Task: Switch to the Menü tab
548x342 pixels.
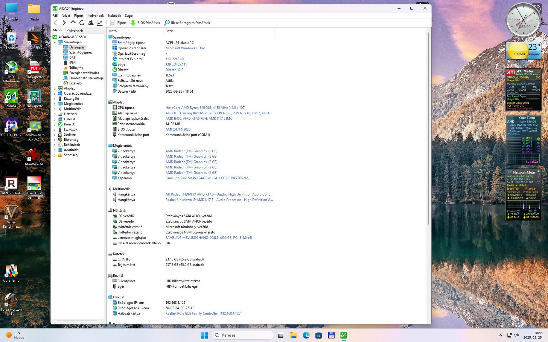Action: coord(57,30)
